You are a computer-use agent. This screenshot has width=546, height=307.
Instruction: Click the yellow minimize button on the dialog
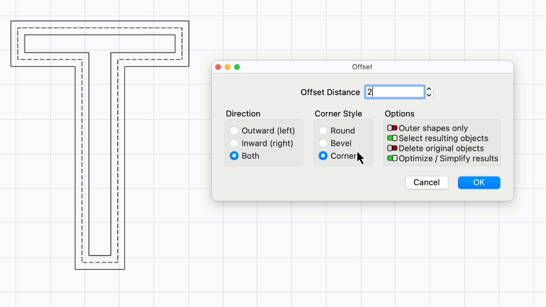[x=227, y=67]
